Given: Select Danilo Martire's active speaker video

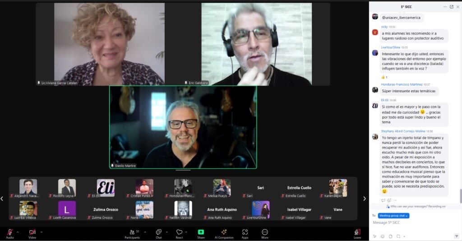Looking at the screenshot, I should (183, 127).
